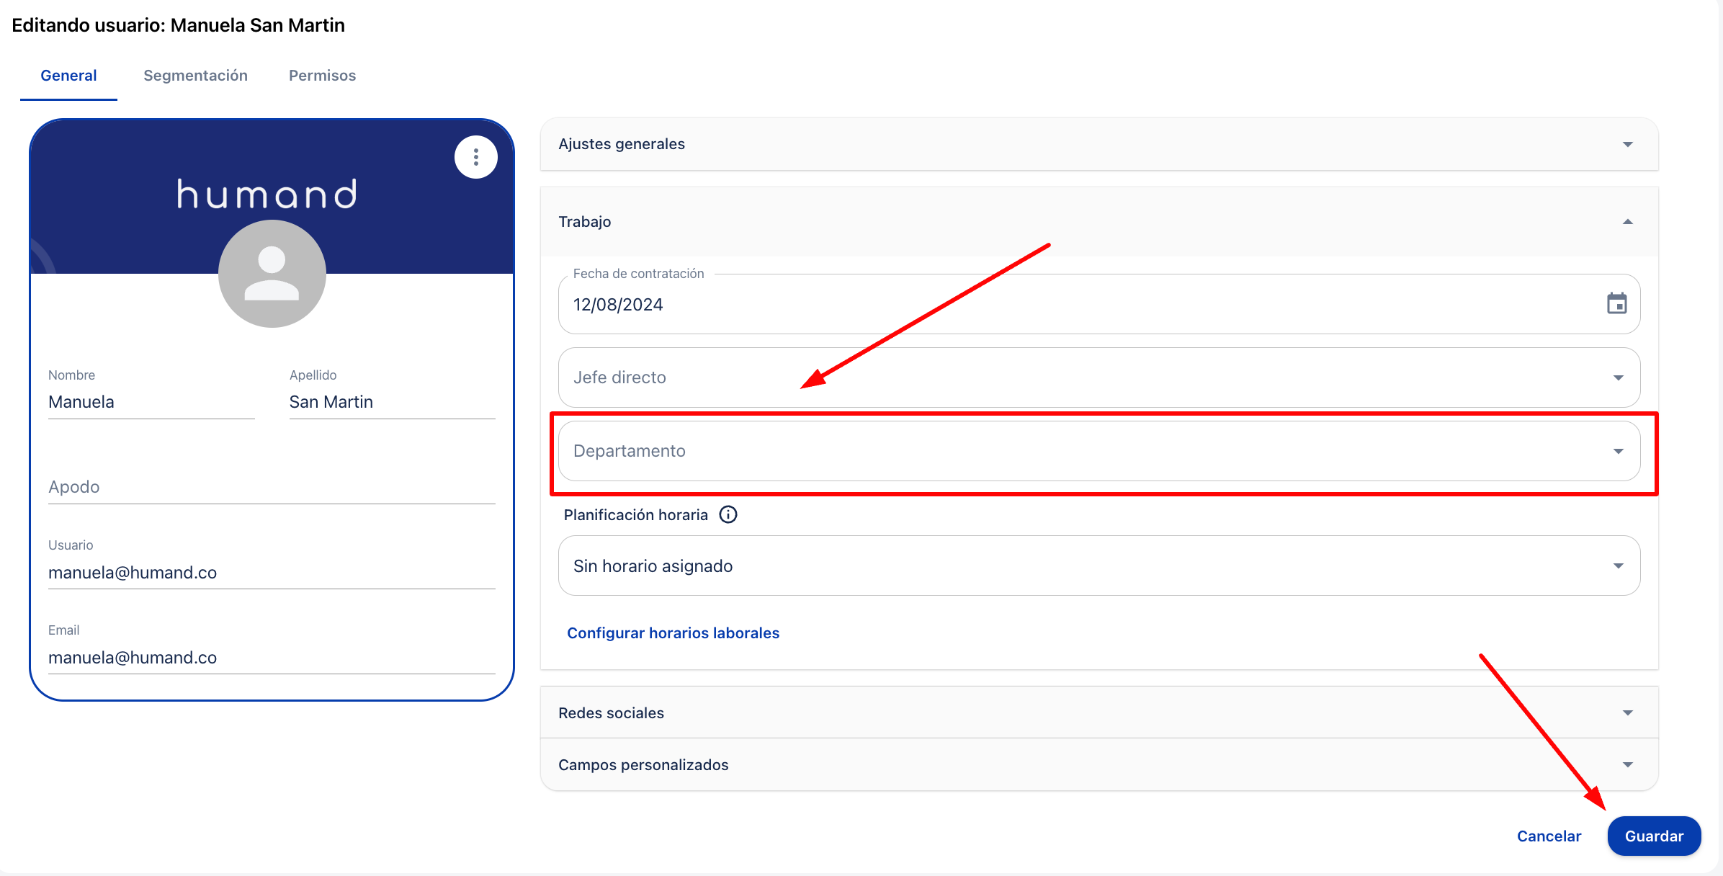Switch to the Segmentación tab
Image resolution: width=1723 pixels, height=876 pixels.
click(195, 76)
